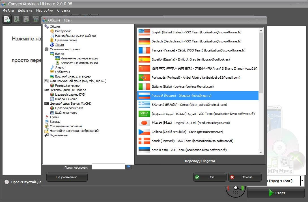308x202 pixels.
Task: Click the Аудио music note icon
Action: click(52, 67)
